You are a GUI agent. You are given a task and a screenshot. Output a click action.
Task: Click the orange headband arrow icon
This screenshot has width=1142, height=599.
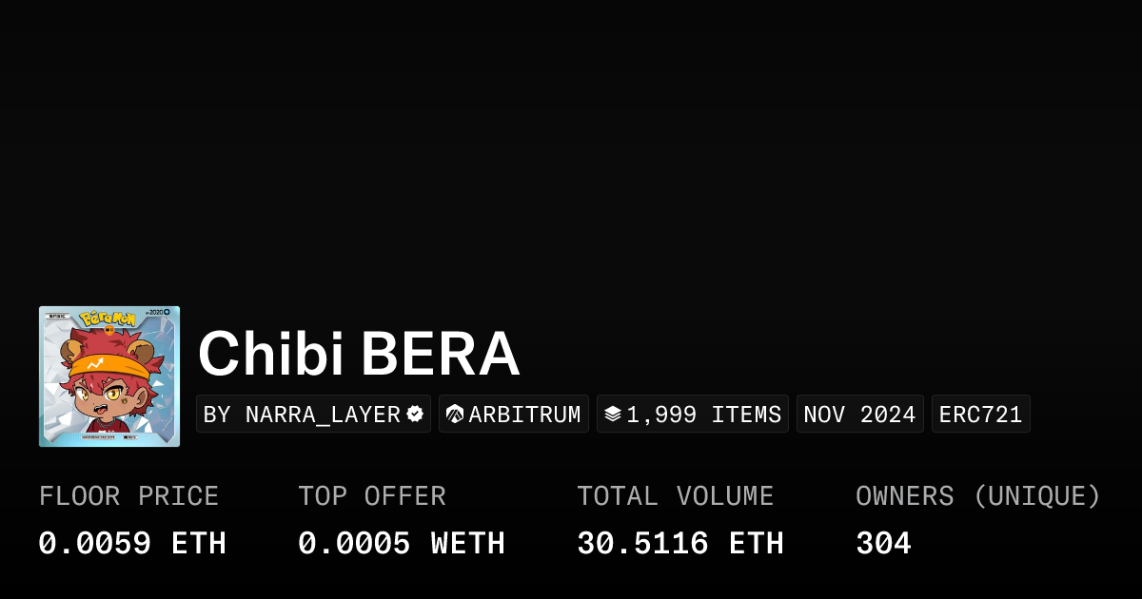(95, 363)
